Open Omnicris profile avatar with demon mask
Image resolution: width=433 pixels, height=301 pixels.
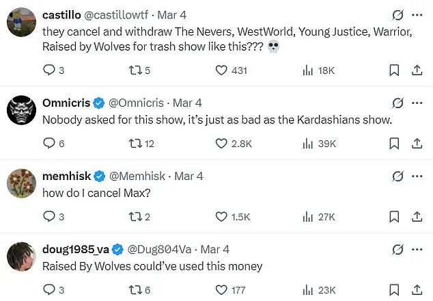[x=21, y=110]
